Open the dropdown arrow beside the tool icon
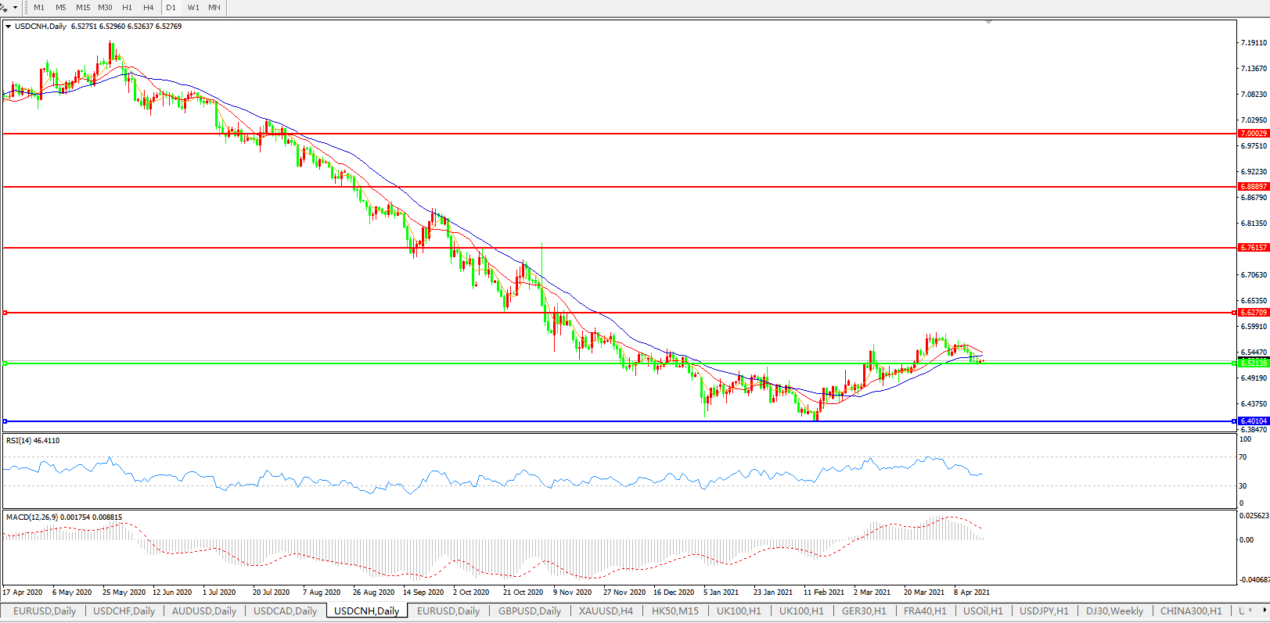This screenshot has width=1270, height=623. tap(15, 7)
